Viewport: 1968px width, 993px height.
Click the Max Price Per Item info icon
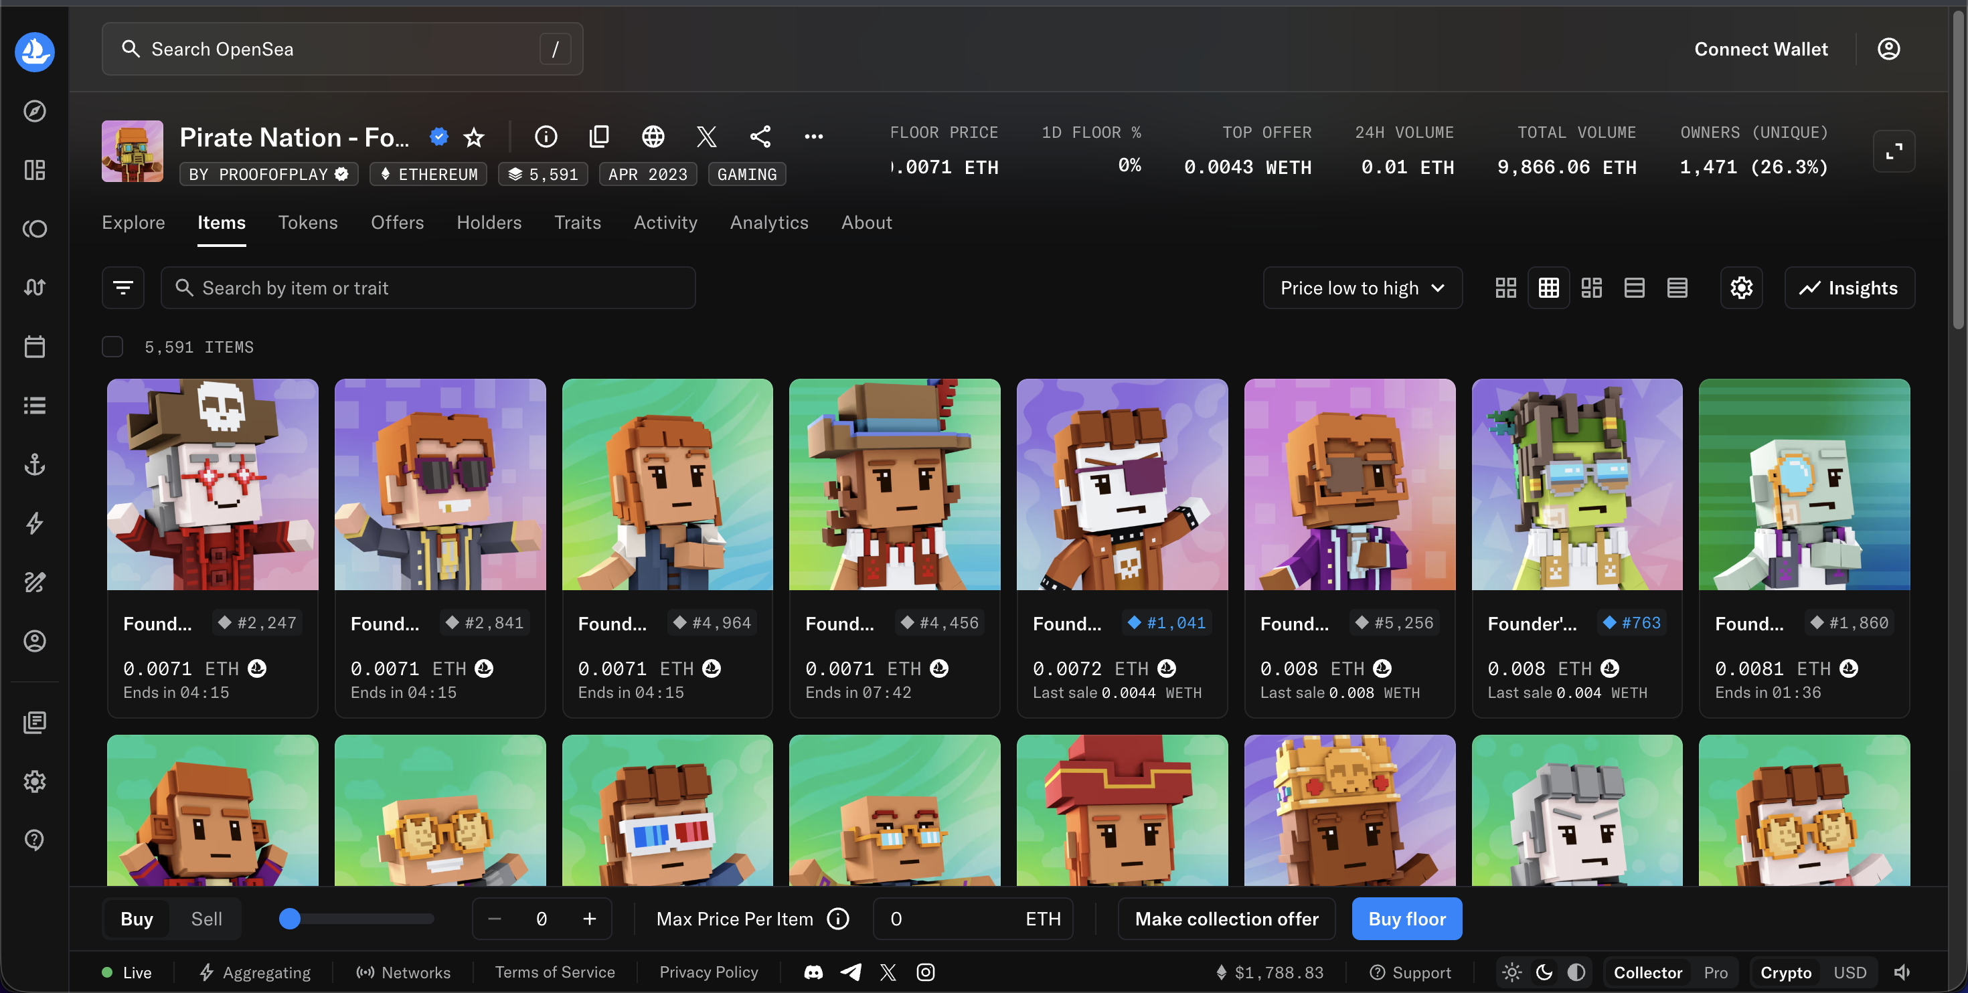click(x=838, y=919)
